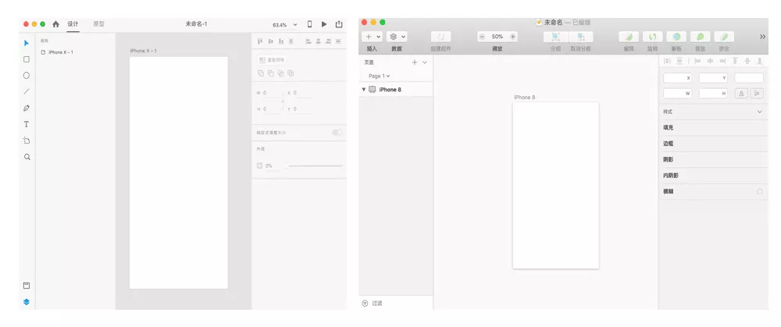
Task: Switch to the XD 原型 (Prototype) tab
Action: click(x=98, y=24)
